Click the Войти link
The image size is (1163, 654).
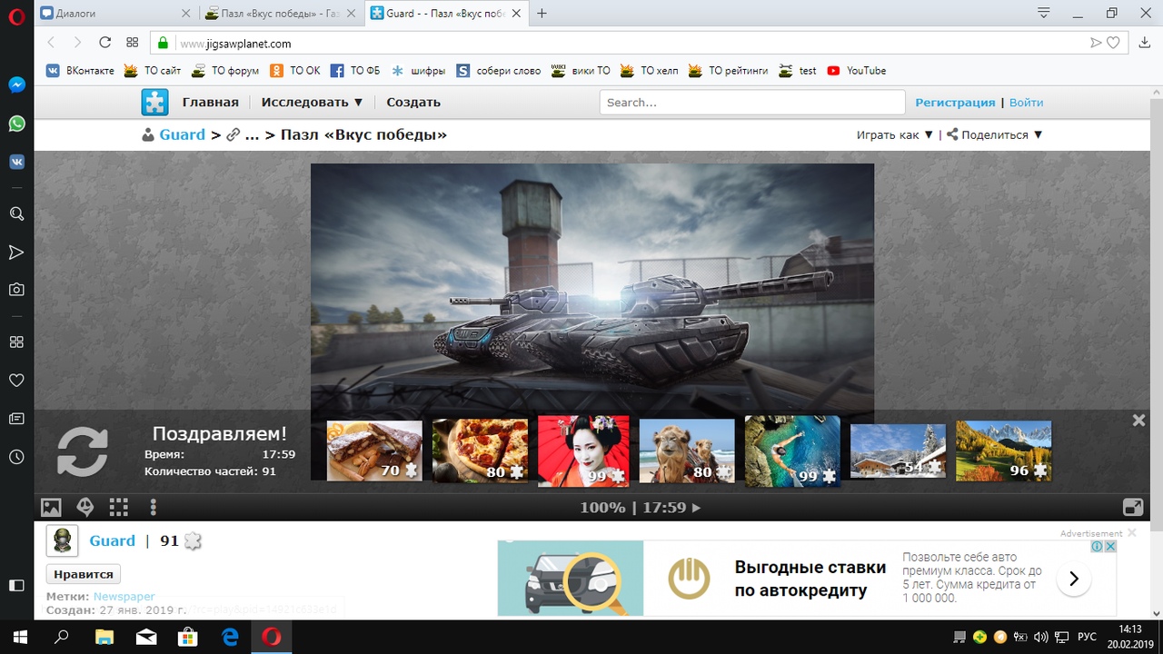pos(1026,103)
